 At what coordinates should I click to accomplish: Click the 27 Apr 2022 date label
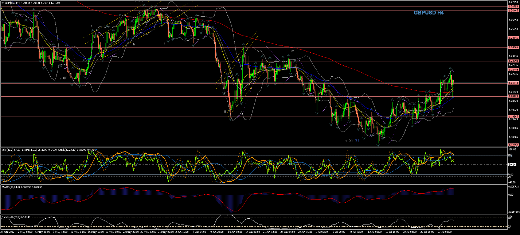[x=7, y=231]
